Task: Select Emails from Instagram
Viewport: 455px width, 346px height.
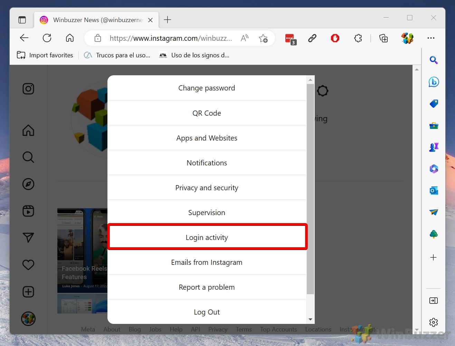Action: coord(207,262)
